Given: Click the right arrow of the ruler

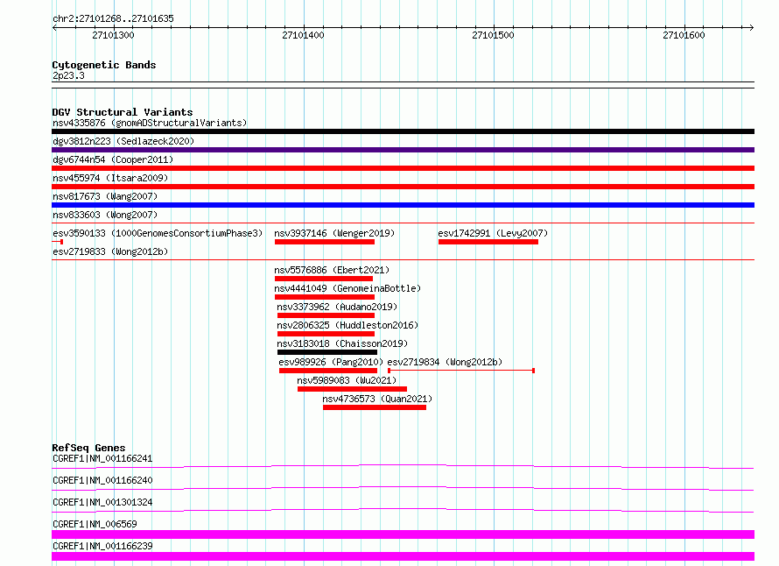Looking at the screenshot, I should [751, 28].
